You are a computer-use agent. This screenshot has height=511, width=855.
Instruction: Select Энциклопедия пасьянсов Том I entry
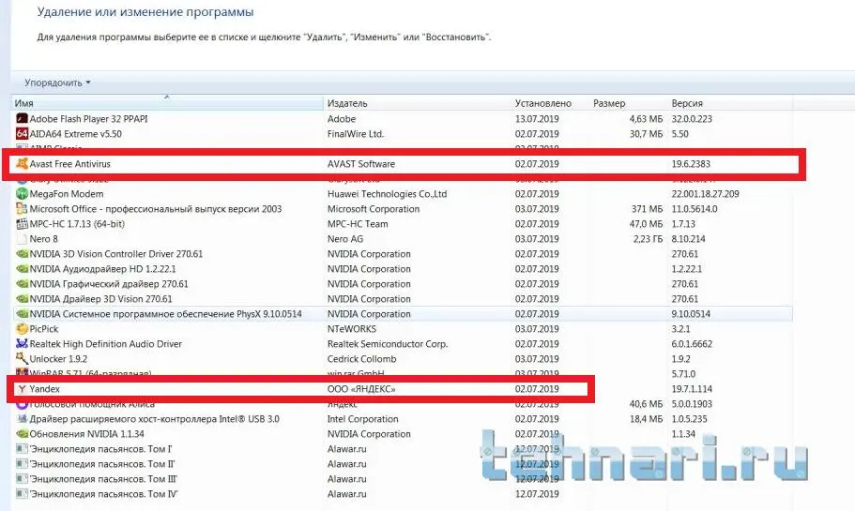(100, 449)
